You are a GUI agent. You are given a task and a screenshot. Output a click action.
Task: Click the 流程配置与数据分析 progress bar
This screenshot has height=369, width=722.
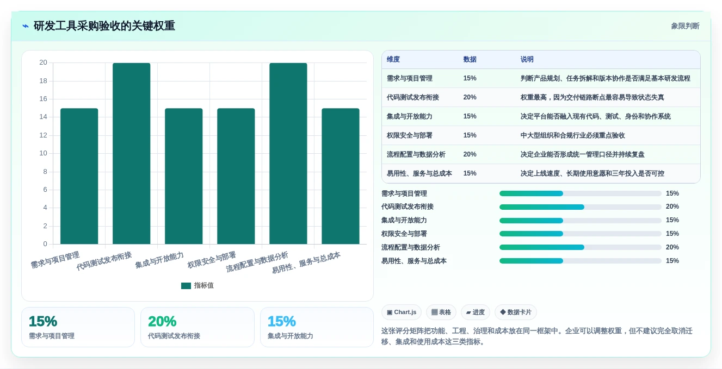click(x=581, y=247)
